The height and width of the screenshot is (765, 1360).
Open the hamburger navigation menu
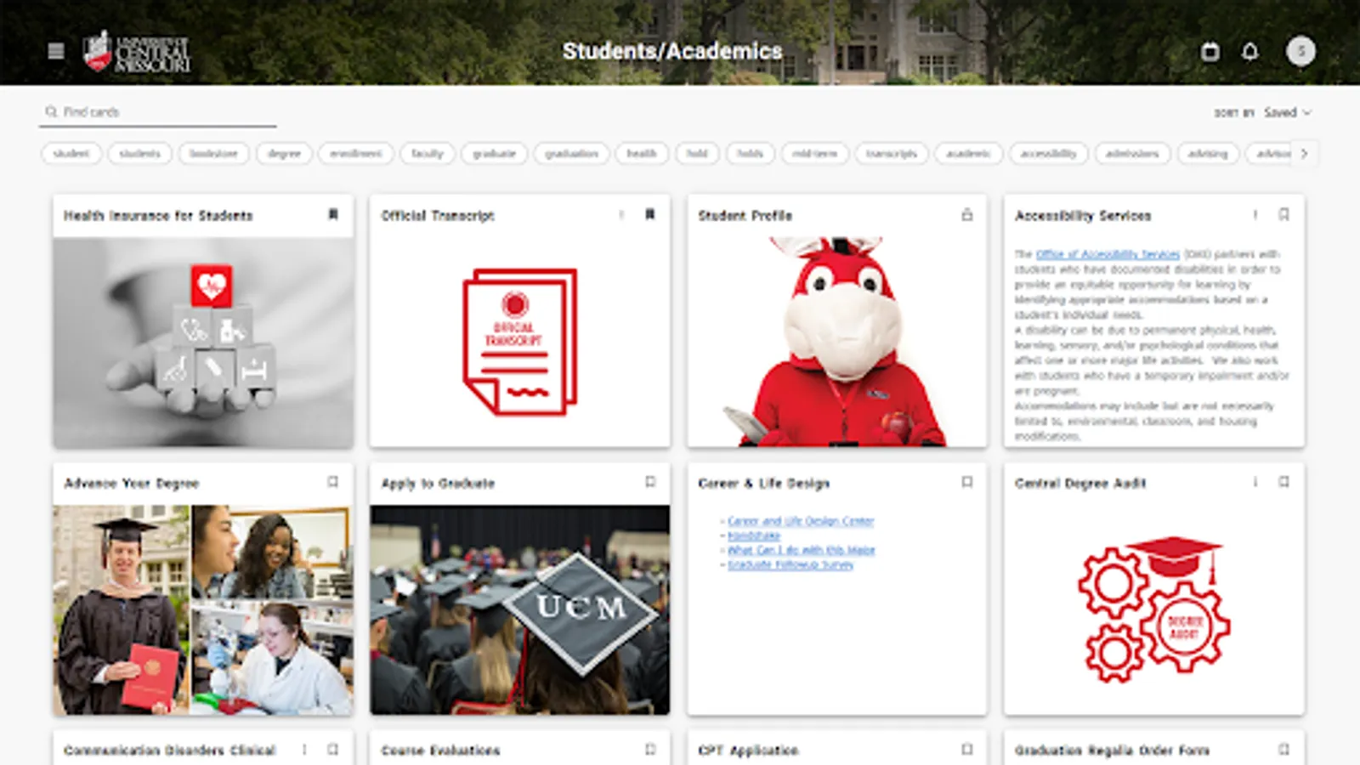click(x=56, y=51)
